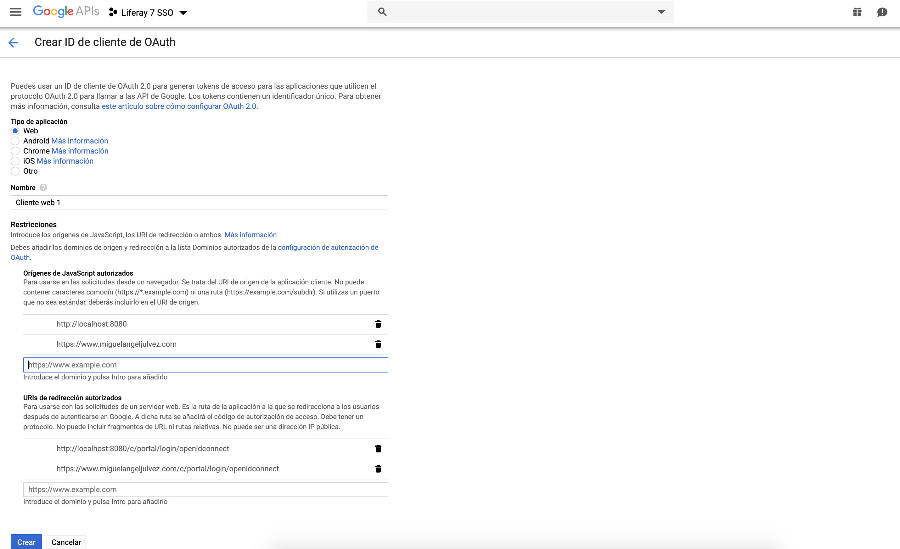Image resolution: width=900 pixels, height=549 pixels.
Task: Open Más información link under Restricciones
Action: point(250,235)
